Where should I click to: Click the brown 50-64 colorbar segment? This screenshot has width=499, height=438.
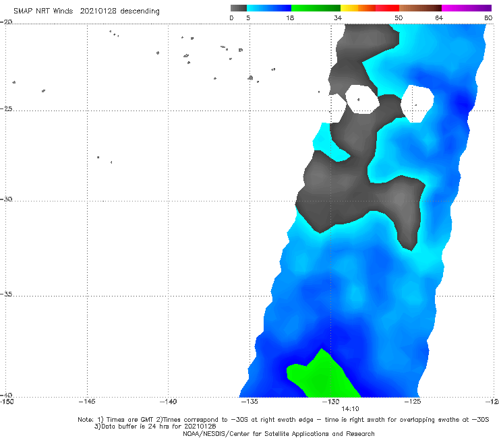pyautogui.click(x=420, y=8)
